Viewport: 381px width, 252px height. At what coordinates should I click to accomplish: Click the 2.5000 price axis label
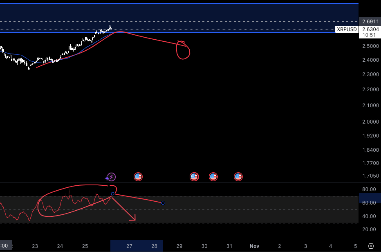tap(370, 46)
